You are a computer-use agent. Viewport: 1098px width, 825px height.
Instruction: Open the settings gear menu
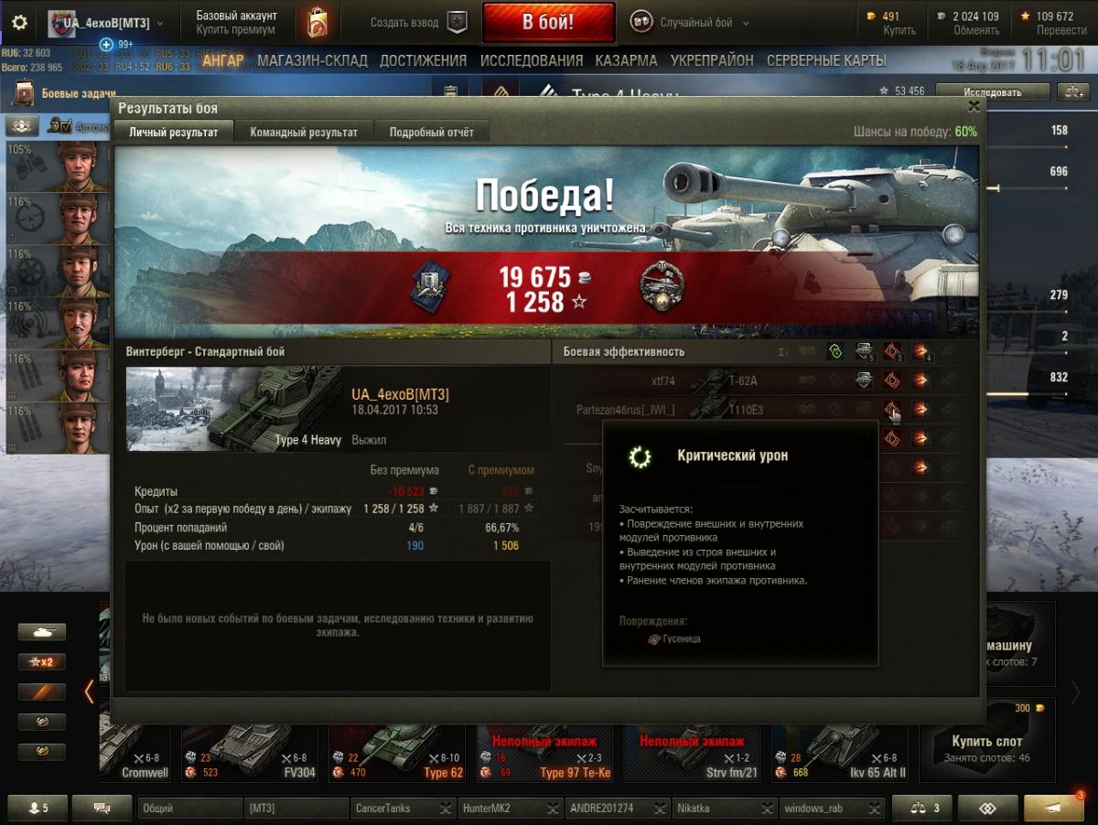coord(19,23)
